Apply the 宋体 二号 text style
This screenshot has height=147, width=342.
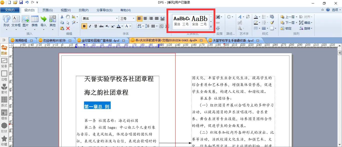[200, 21]
